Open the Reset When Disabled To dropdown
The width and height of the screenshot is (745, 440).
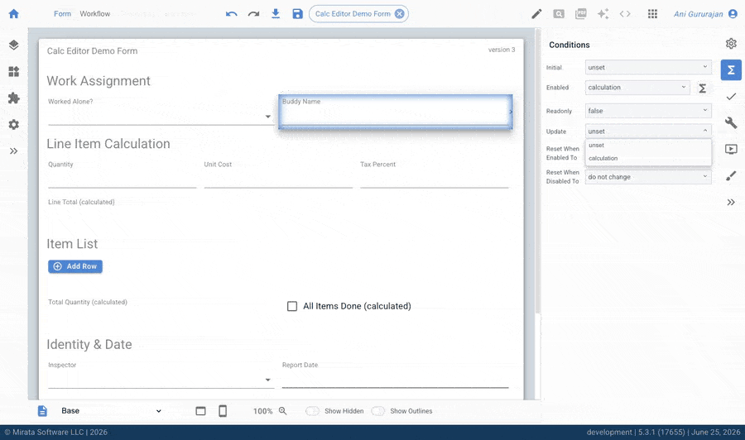(648, 177)
